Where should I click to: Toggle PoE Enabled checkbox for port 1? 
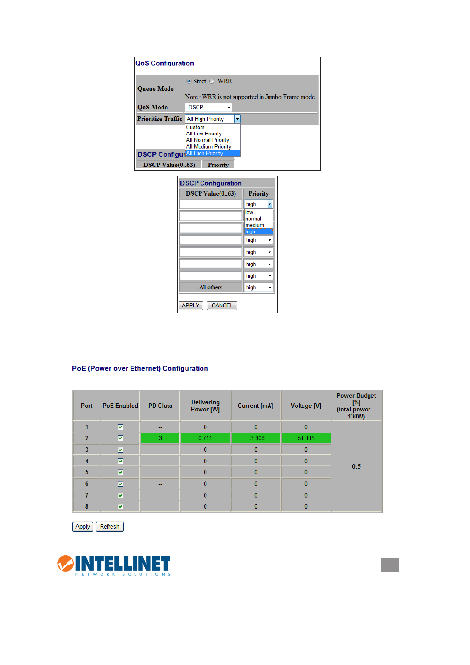[x=120, y=427]
